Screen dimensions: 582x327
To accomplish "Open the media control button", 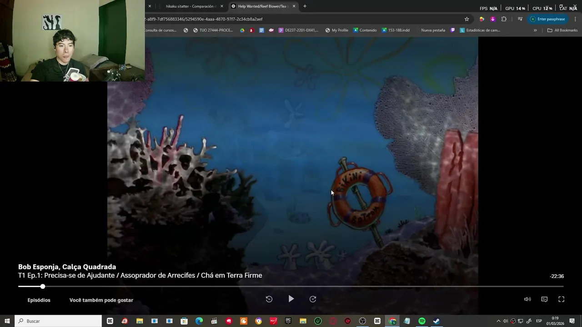I will (x=520, y=19).
